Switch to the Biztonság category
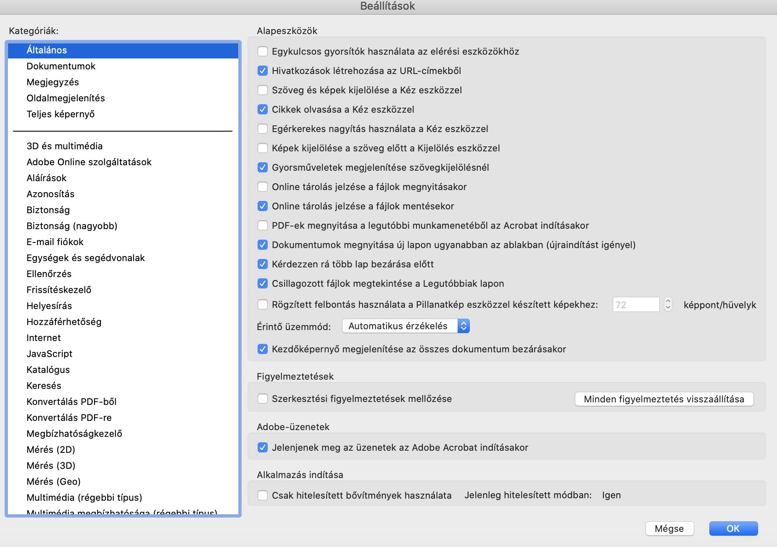This screenshot has height=547, width=777. click(48, 210)
